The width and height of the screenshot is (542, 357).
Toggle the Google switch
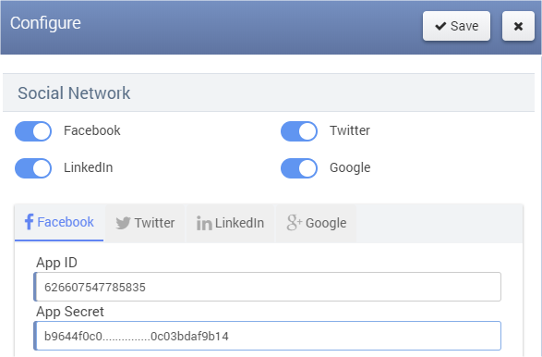pyautogui.click(x=299, y=168)
